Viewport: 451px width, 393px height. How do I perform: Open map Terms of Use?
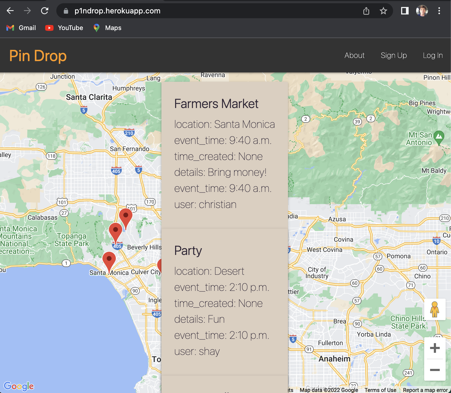click(x=380, y=390)
